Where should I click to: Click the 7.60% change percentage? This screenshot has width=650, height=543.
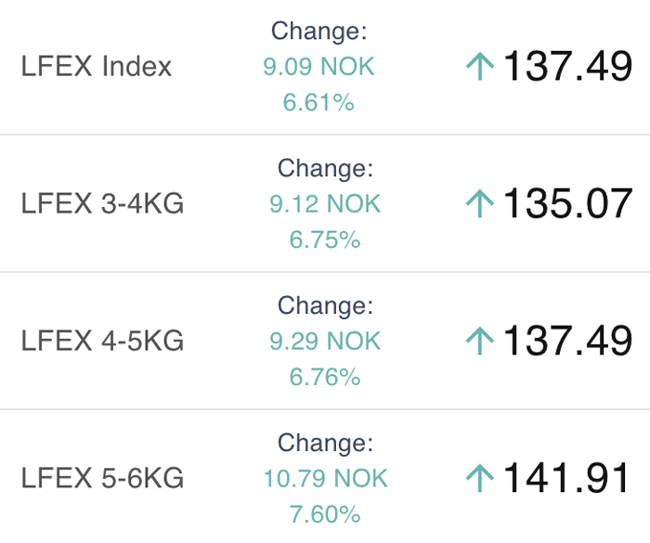[x=325, y=514]
